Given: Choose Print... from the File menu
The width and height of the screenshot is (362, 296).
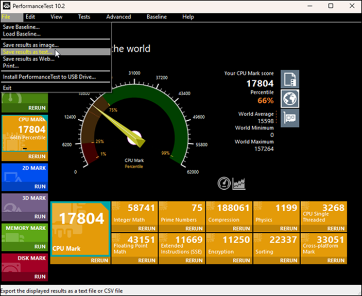Looking at the screenshot, I should coord(56,66).
